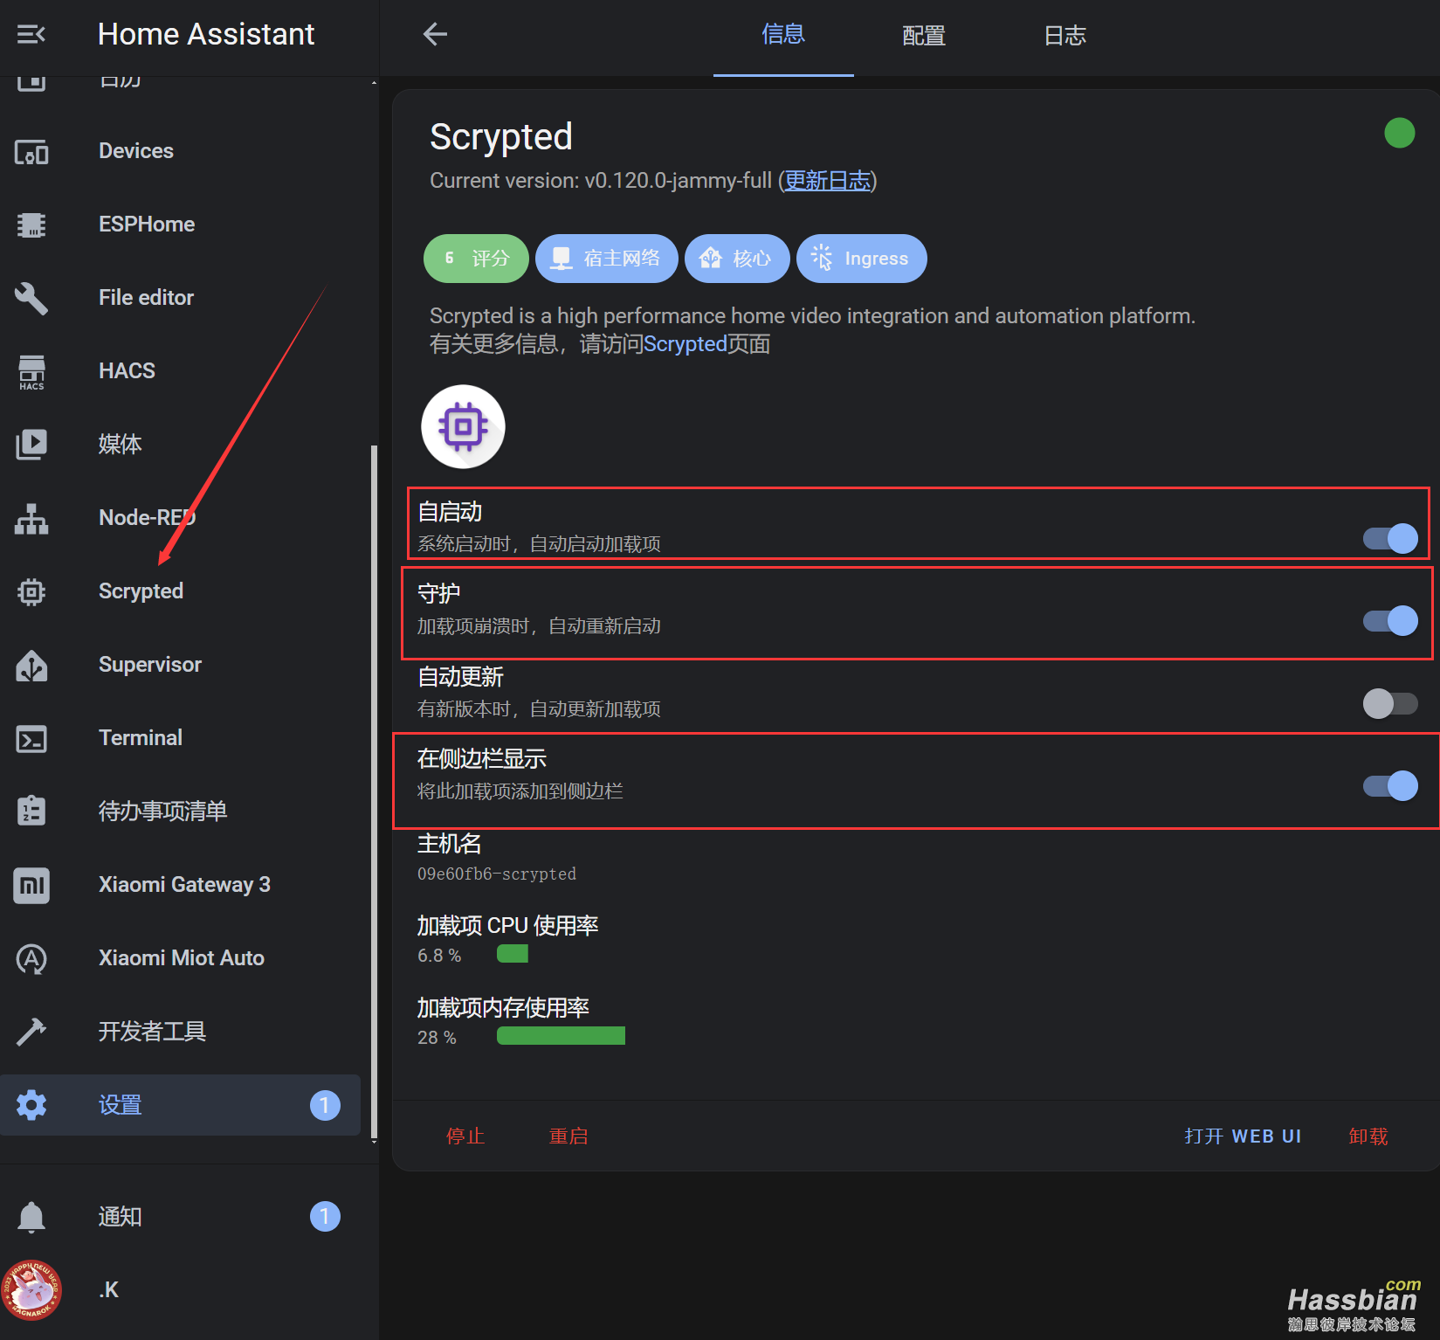Open the media player icon

pyautogui.click(x=31, y=445)
